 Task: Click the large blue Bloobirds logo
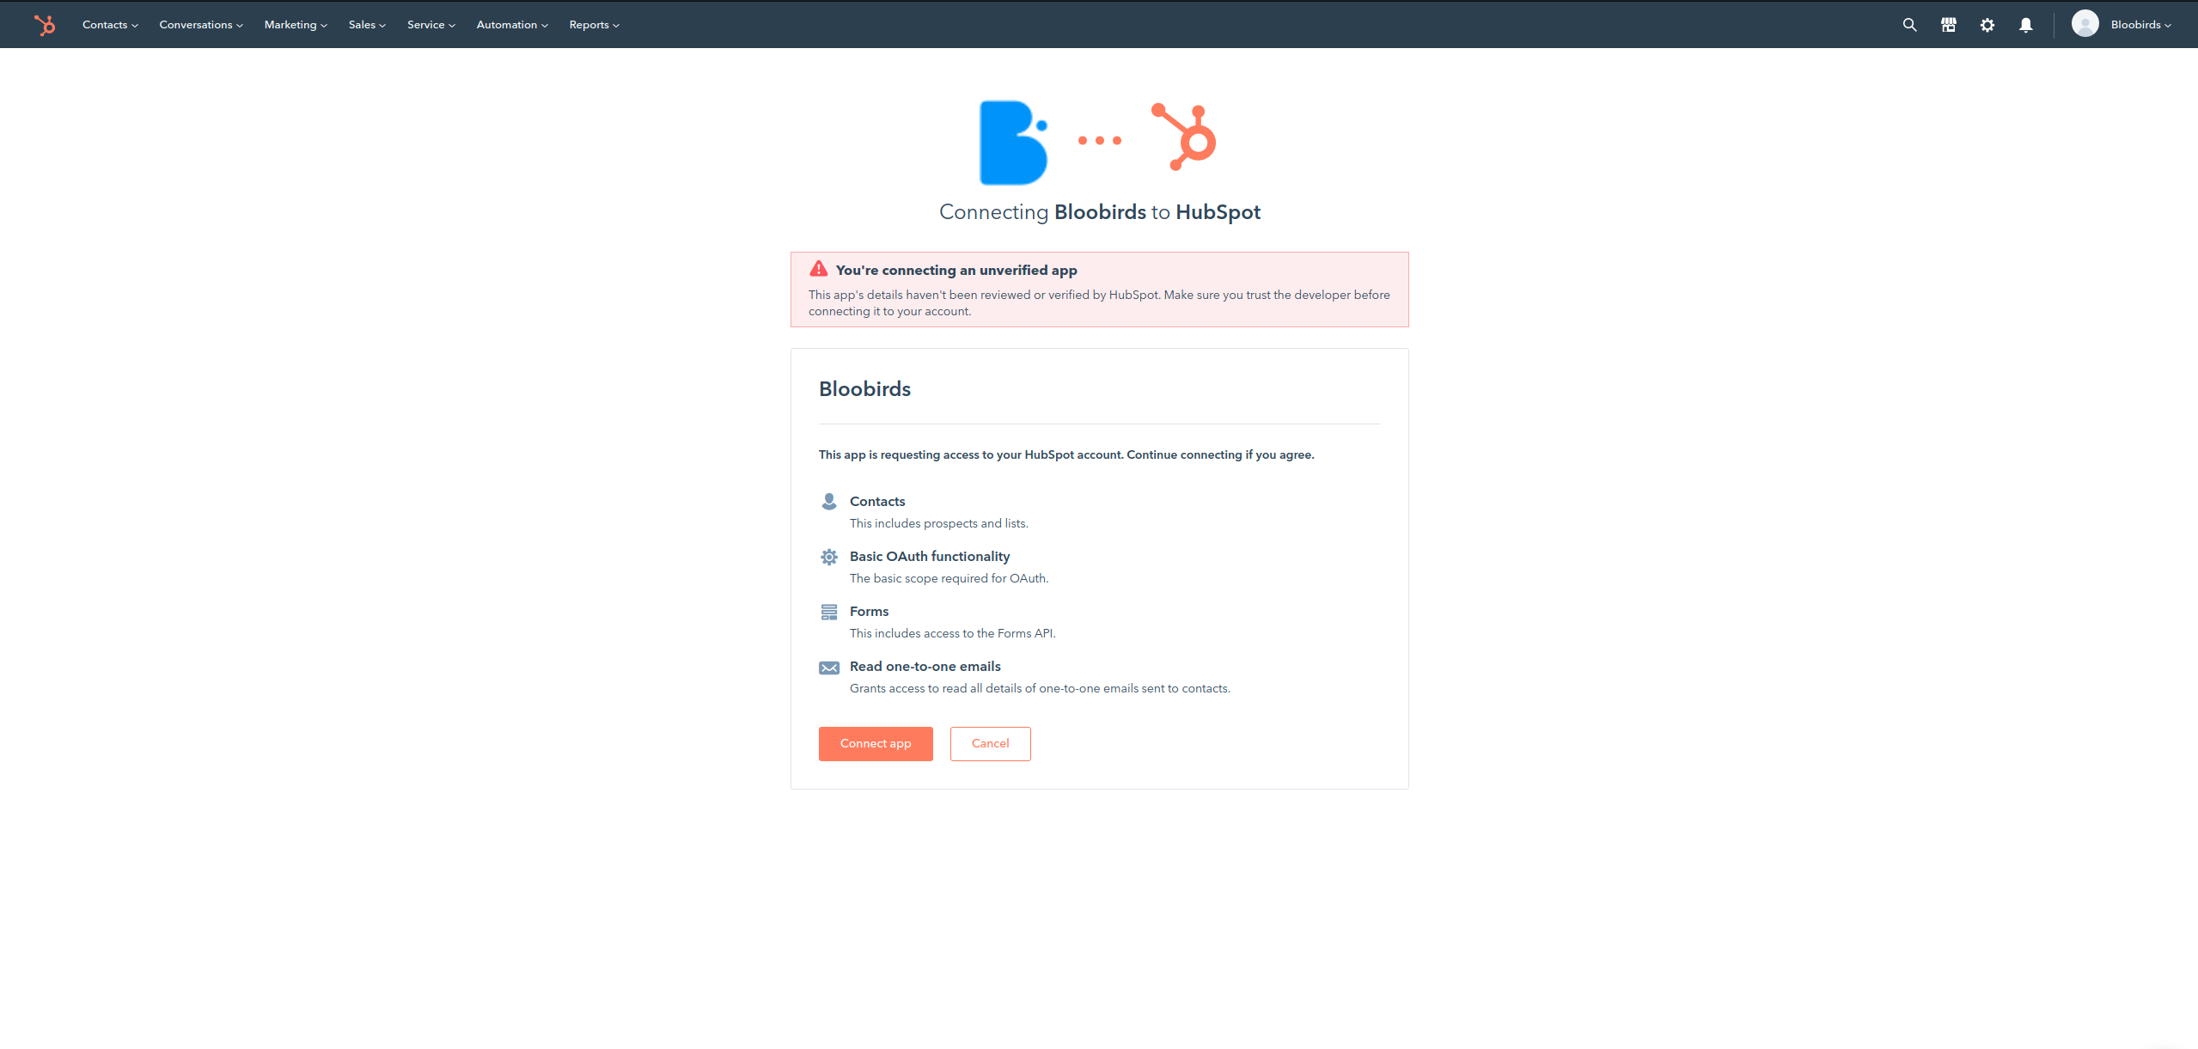pos(1014,143)
